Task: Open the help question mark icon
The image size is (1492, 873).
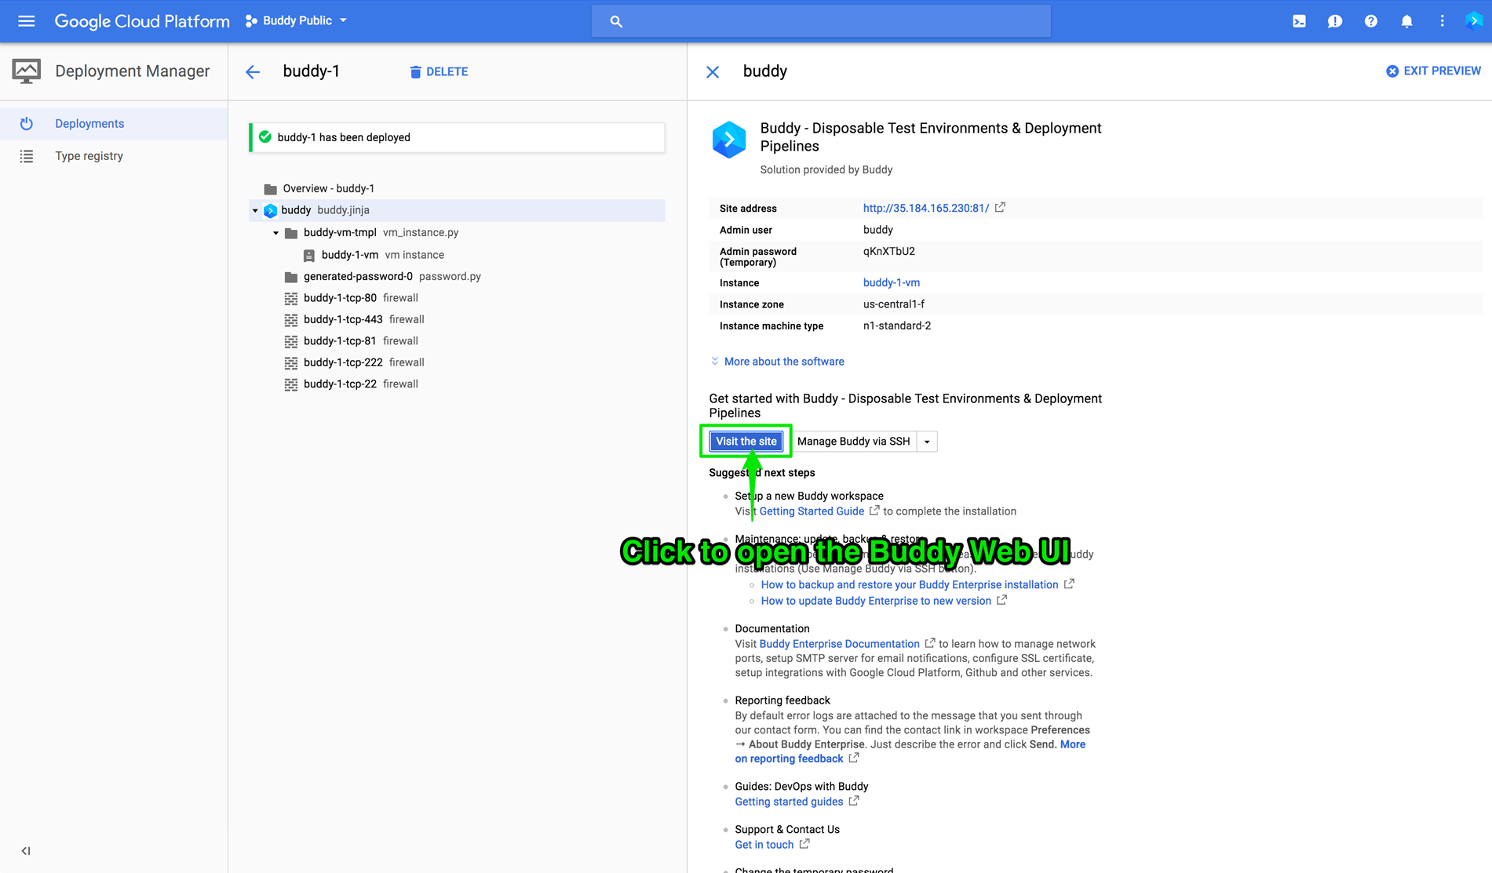Action: 1370,21
